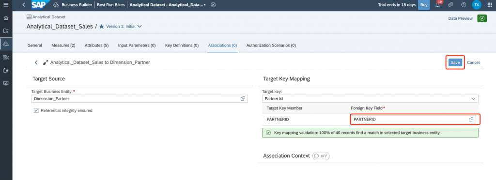
Task: Open the product switch grid icon
Action: click(490, 5)
